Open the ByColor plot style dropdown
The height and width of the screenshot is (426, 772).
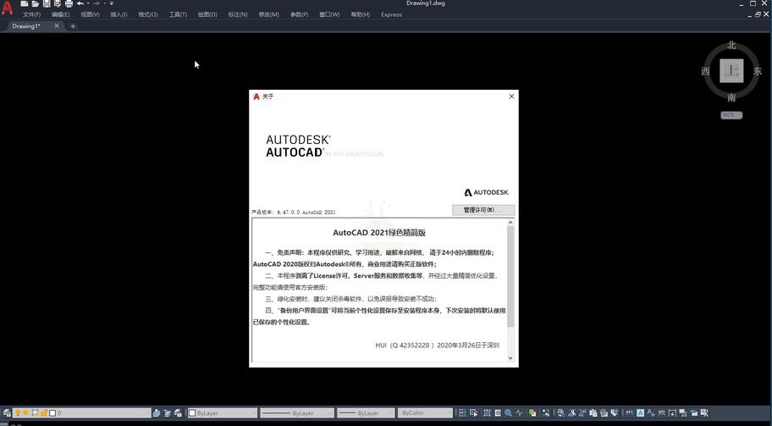(449, 413)
